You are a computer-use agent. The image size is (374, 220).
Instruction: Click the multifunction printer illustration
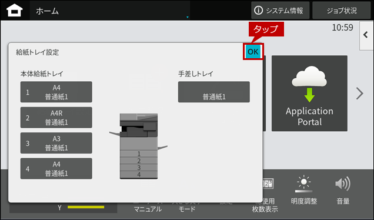pos(139,146)
